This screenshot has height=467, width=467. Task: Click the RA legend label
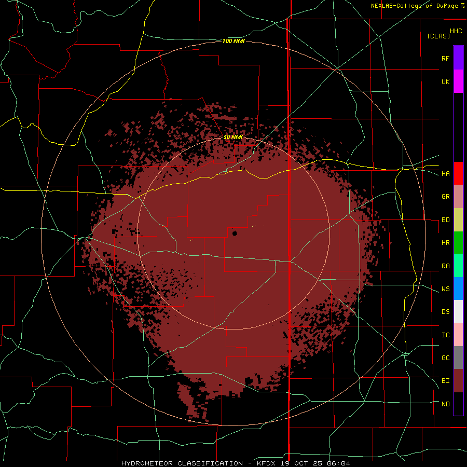click(x=445, y=266)
